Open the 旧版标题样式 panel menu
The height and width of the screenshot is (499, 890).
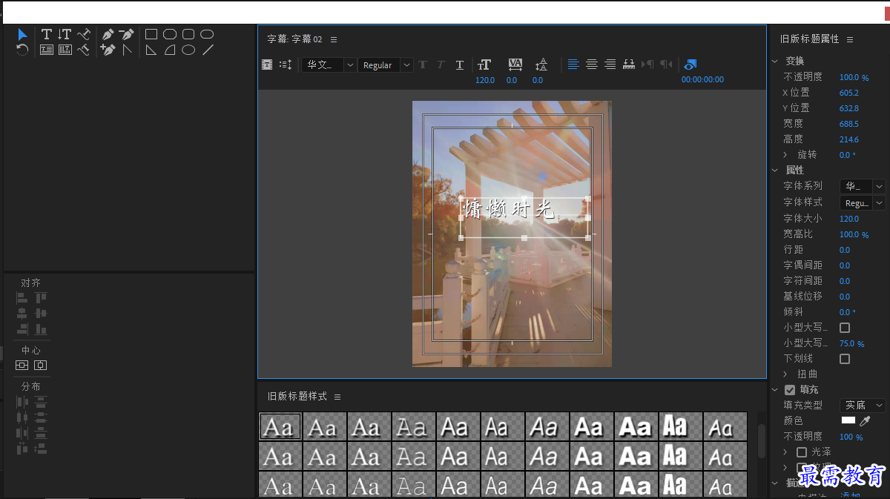point(337,397)
